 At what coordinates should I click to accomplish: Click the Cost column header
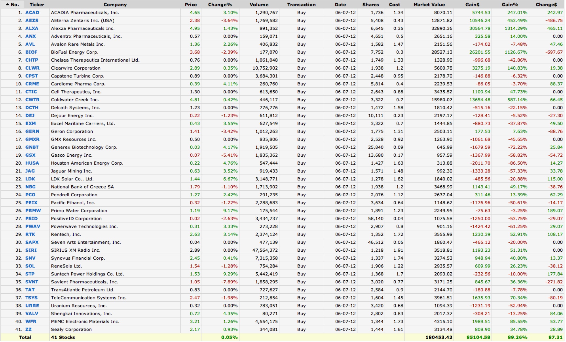tap(395, 5)
